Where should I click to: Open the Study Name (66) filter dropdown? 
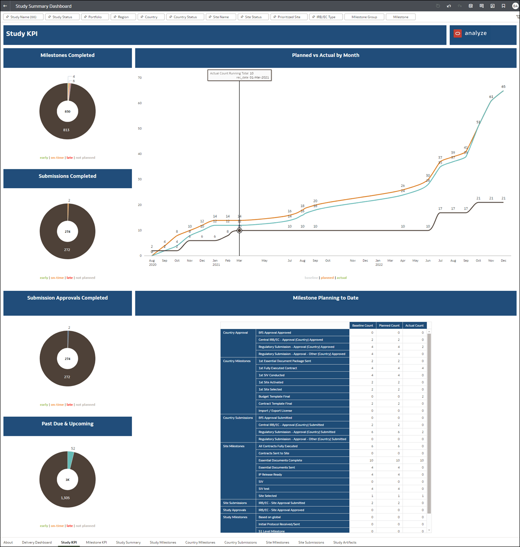click(x=23, y=16)
